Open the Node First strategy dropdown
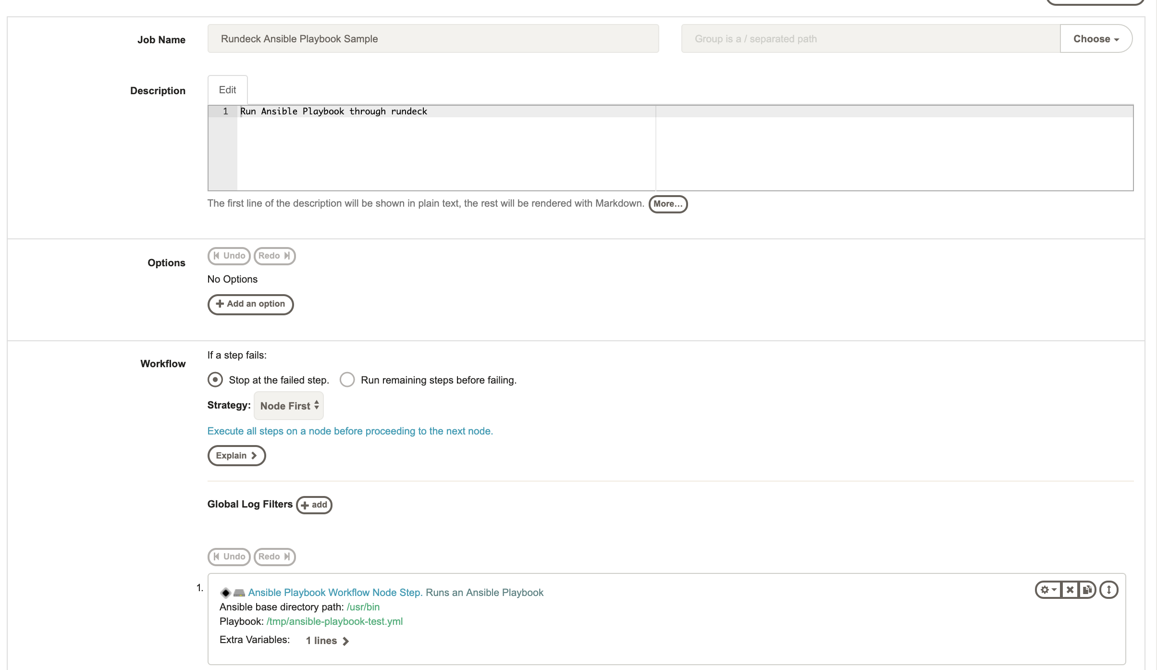 pyautogui.click(x=288, y=406)
